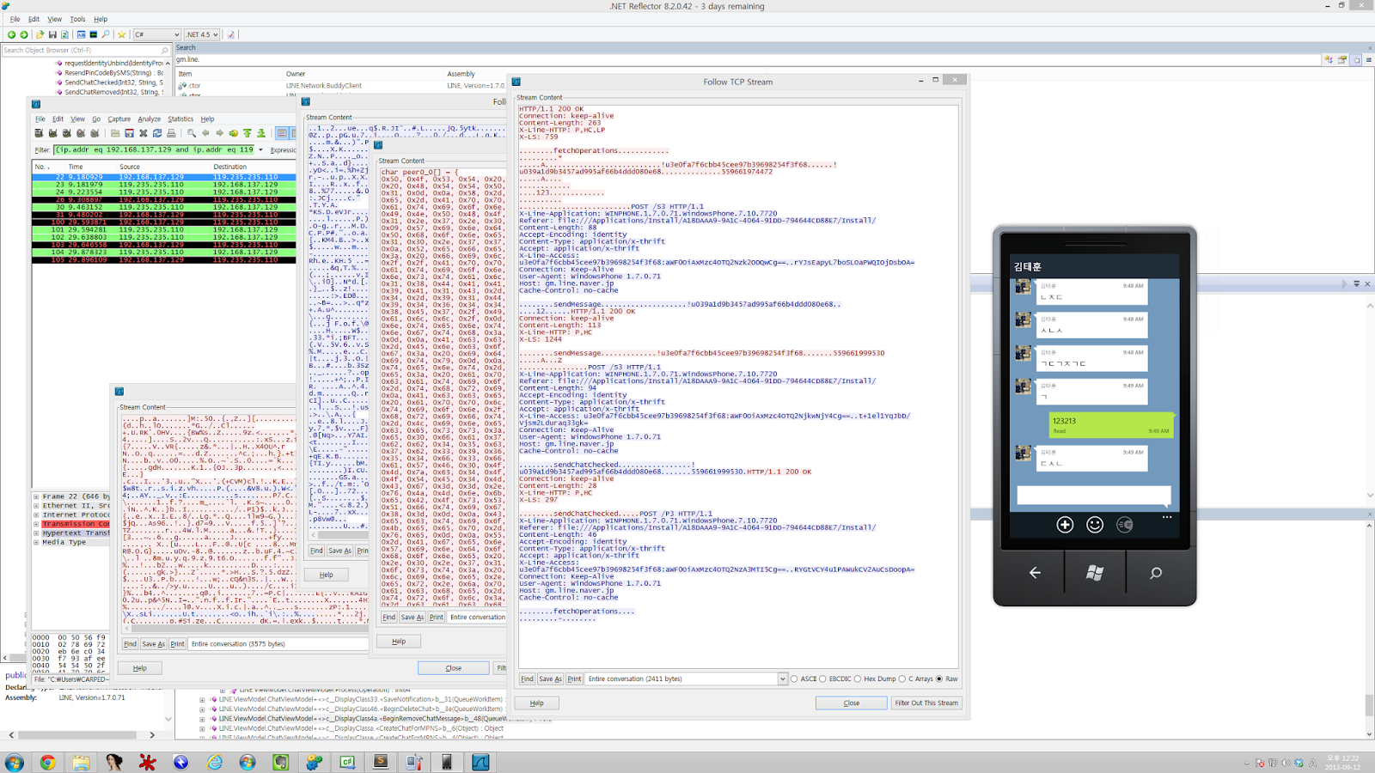This screenshot has width=1375, height=773.
Task: Click the Wireshark print icon
Action: tap(172, 133)
